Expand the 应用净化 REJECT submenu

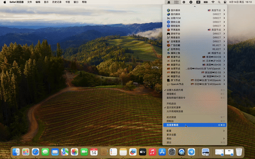point(195,49)
